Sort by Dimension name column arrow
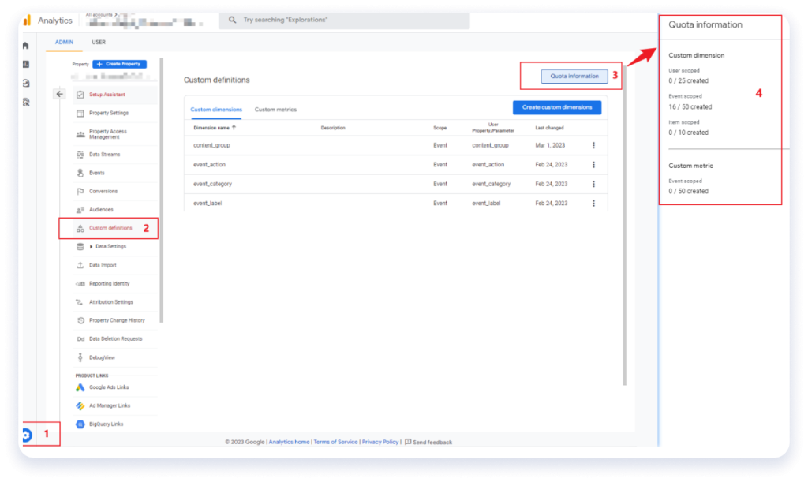808x482 pixels. pos(234,127)
